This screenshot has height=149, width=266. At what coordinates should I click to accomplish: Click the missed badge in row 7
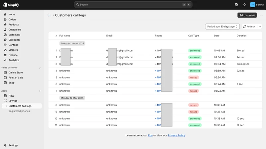point(194,91)
